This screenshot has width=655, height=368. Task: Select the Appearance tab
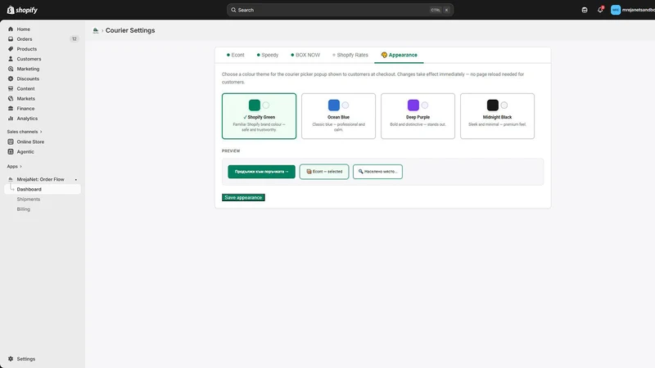[399, 55]
